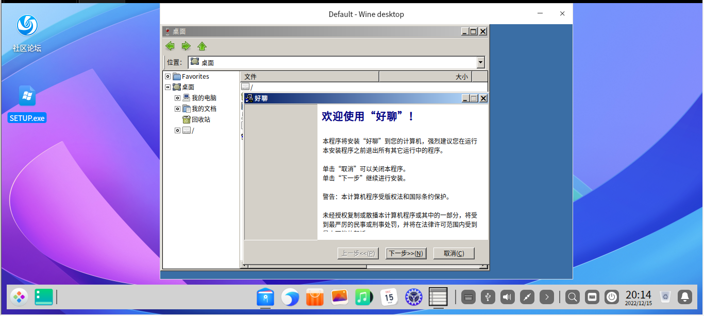Click the disabled 上一步<<(P) button
The height and width of the screenshot is (316, 704).
coord(358,253)
